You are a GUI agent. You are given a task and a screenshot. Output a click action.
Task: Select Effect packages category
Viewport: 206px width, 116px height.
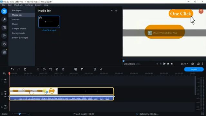(22, 38)
